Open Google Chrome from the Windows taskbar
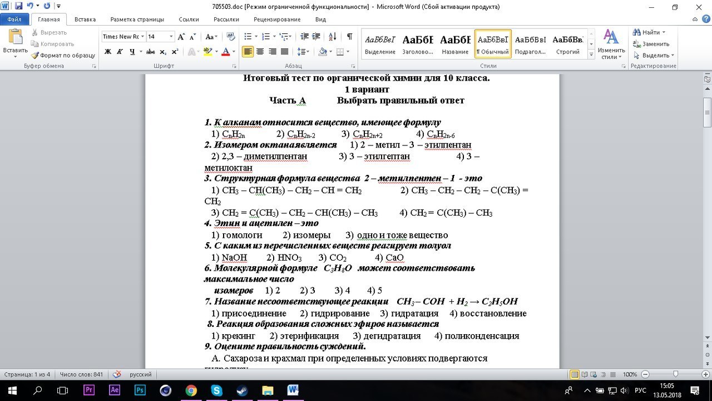The image size is (712, 401). [191, 390]
